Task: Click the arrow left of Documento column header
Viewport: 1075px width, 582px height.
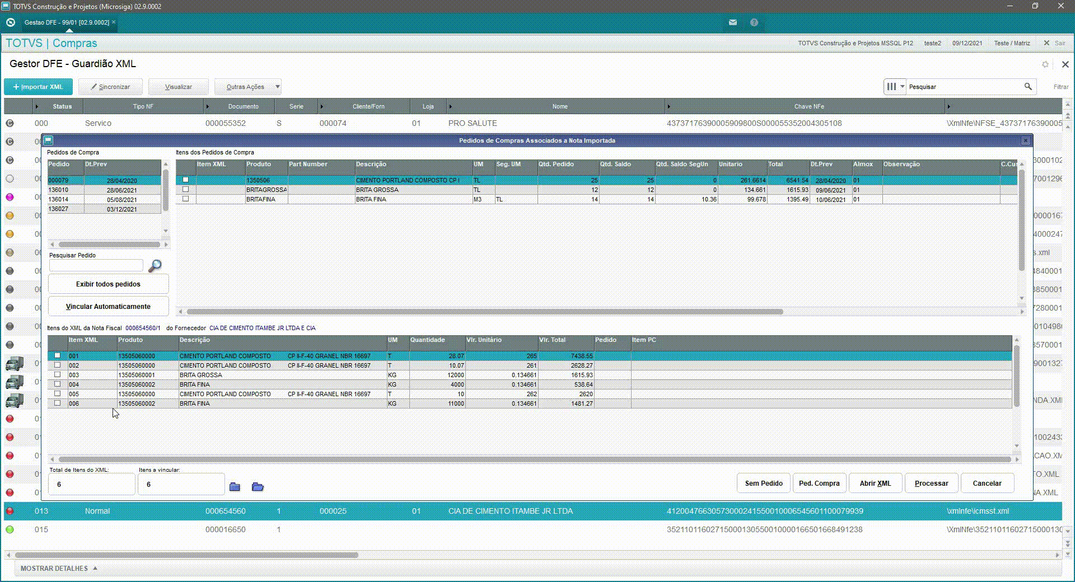Action: point(208,106)
